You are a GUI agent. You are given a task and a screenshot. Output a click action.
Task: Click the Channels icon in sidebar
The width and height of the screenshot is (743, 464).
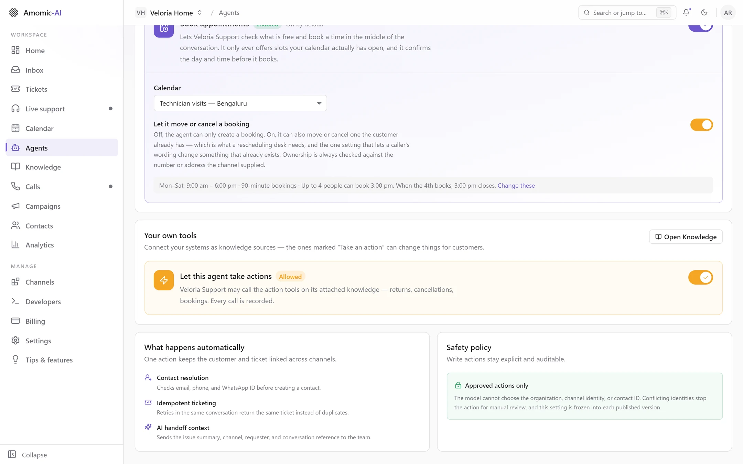point(15,282)
